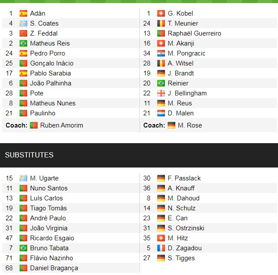Open substitute Bruno Tabata's profile
Viewport: 278px width, 275px height.
pyautogui.click(x=49, y=248)
